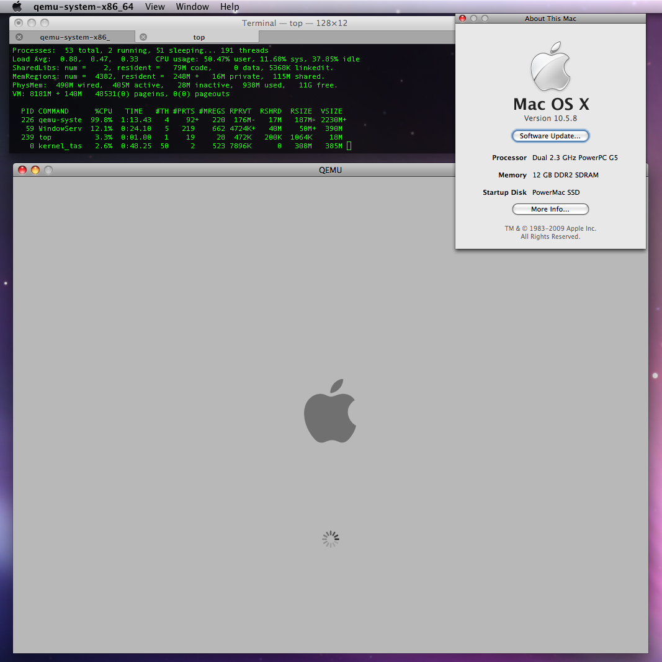This screenshot has height=662, width=662.
Task: Open the Window menu
Action: point(192,7)
